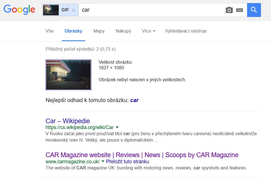Open the Car – Wikipedie result
Viewport: 271px width, 178px height.
[68, 121]
